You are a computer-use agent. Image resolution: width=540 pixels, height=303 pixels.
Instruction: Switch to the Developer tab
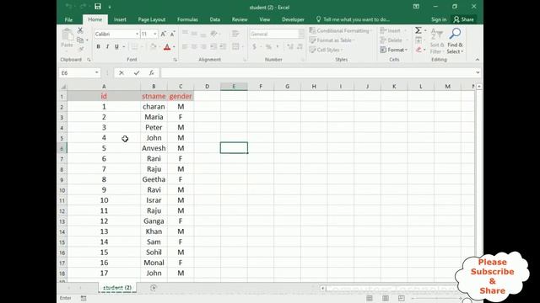pyautogui.click(x=293, y=19)
